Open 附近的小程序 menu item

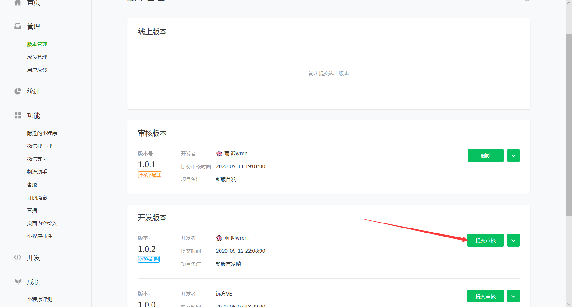pos(42,133)
